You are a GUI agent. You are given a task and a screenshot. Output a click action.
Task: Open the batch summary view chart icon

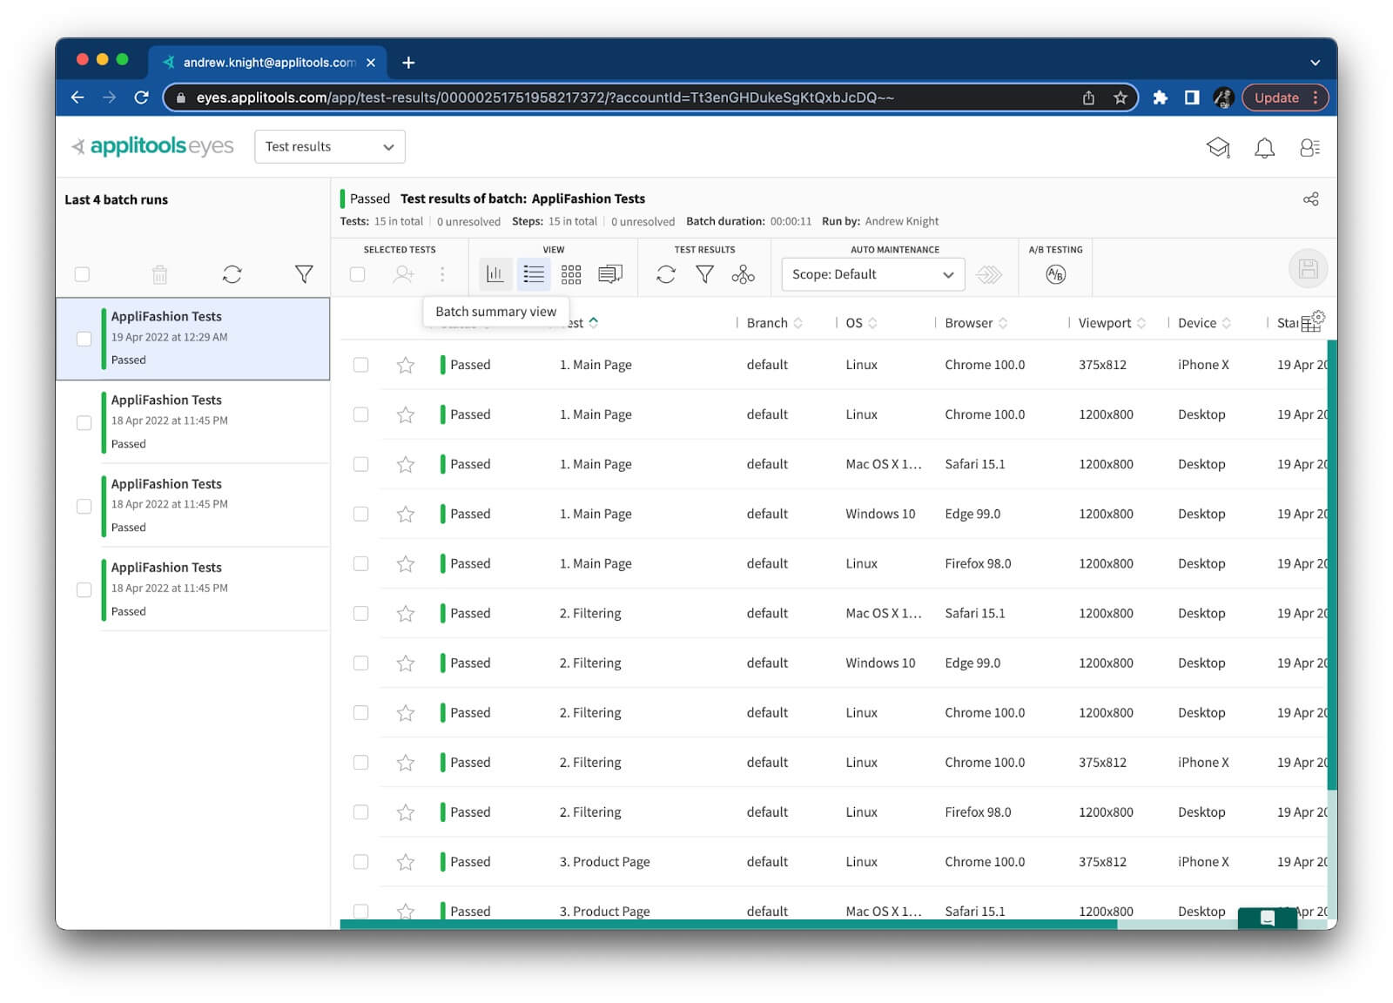point(495,274)
